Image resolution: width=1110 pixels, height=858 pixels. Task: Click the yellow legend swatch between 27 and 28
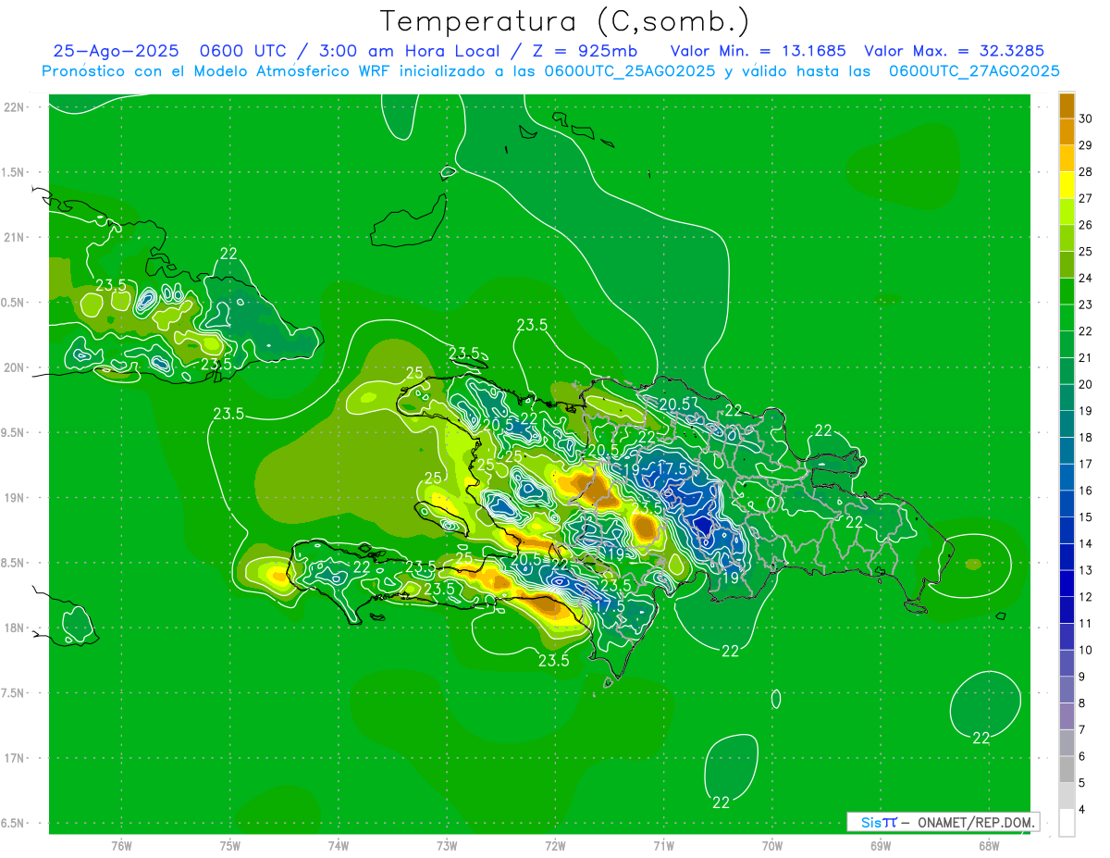(1067, 185)
